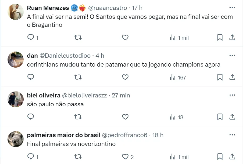Viewport: 246px width, 164px height.
Task: Share biel oliveira's tweet
Action: (232, 117)
